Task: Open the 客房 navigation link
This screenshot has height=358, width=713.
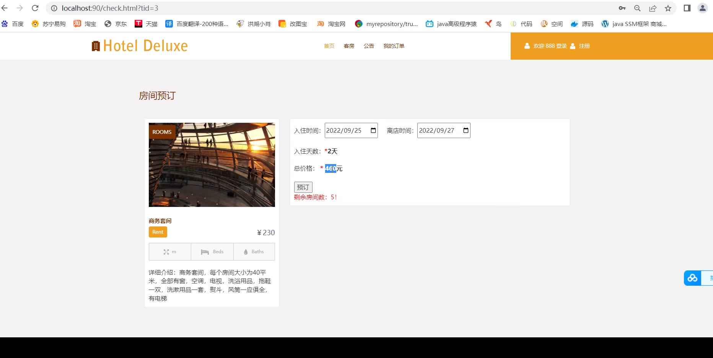Action: point(349,46)
